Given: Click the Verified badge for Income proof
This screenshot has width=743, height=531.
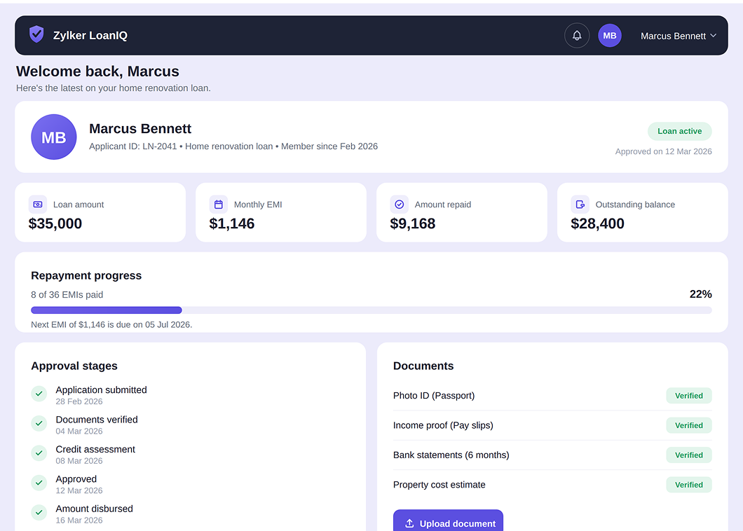Looking at the screenshot, I should coord(689,425).
